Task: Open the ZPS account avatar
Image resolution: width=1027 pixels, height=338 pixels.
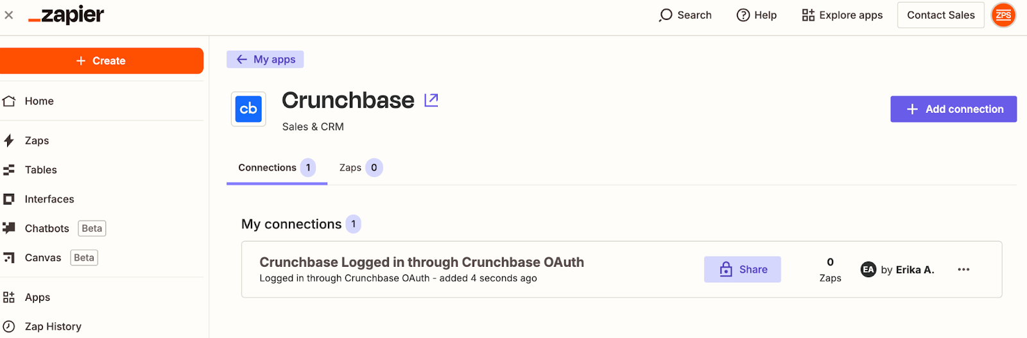Action: (1003, 15)
